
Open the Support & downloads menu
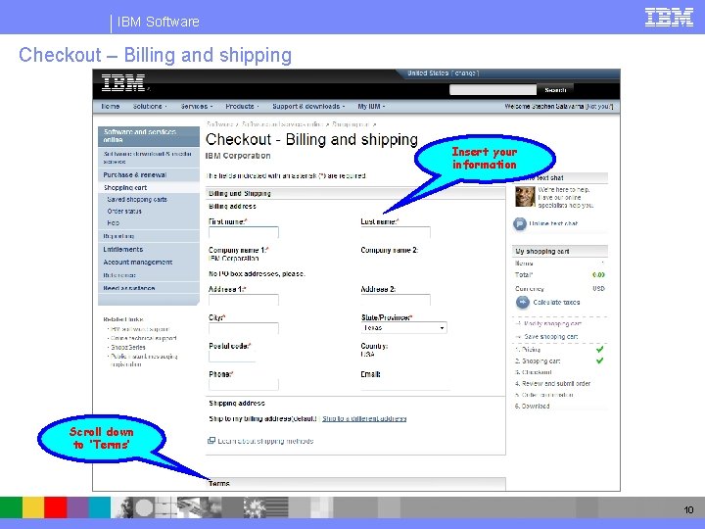coord(308,106)
